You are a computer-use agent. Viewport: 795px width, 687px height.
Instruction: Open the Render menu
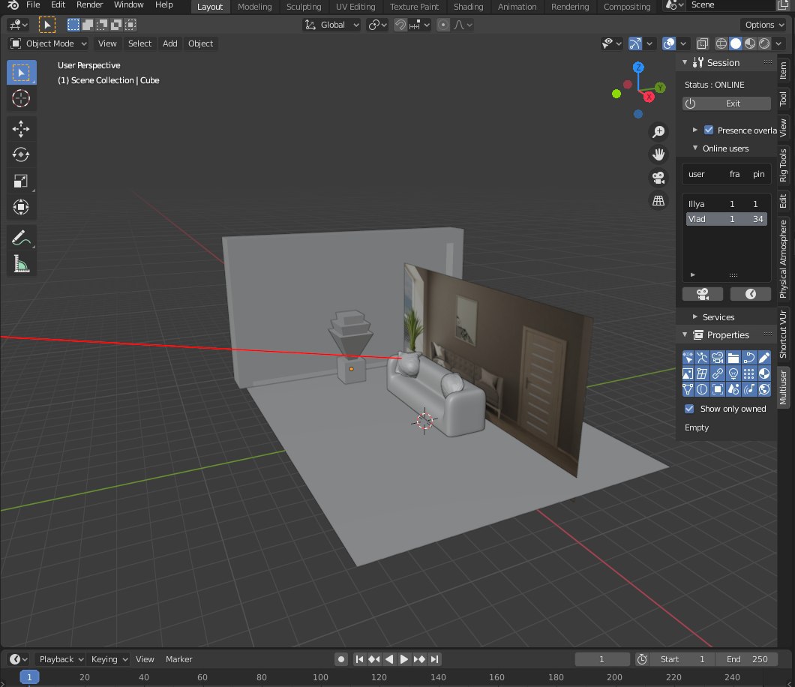(89, 5)
